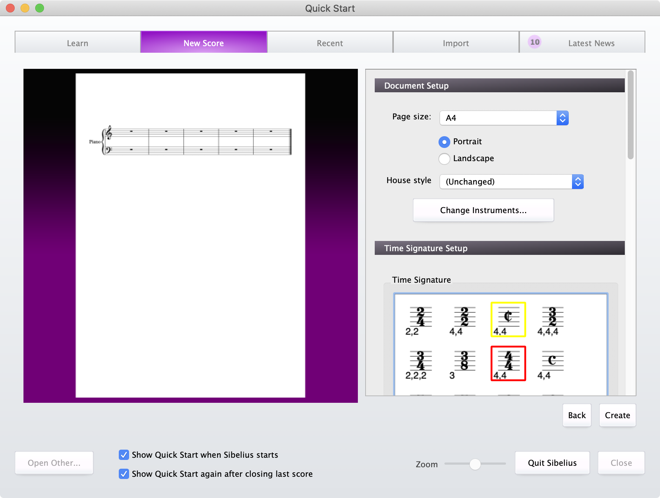Click the yellow minimize window button
Viewport: 660px width, 498px height.
pos(25,8)
